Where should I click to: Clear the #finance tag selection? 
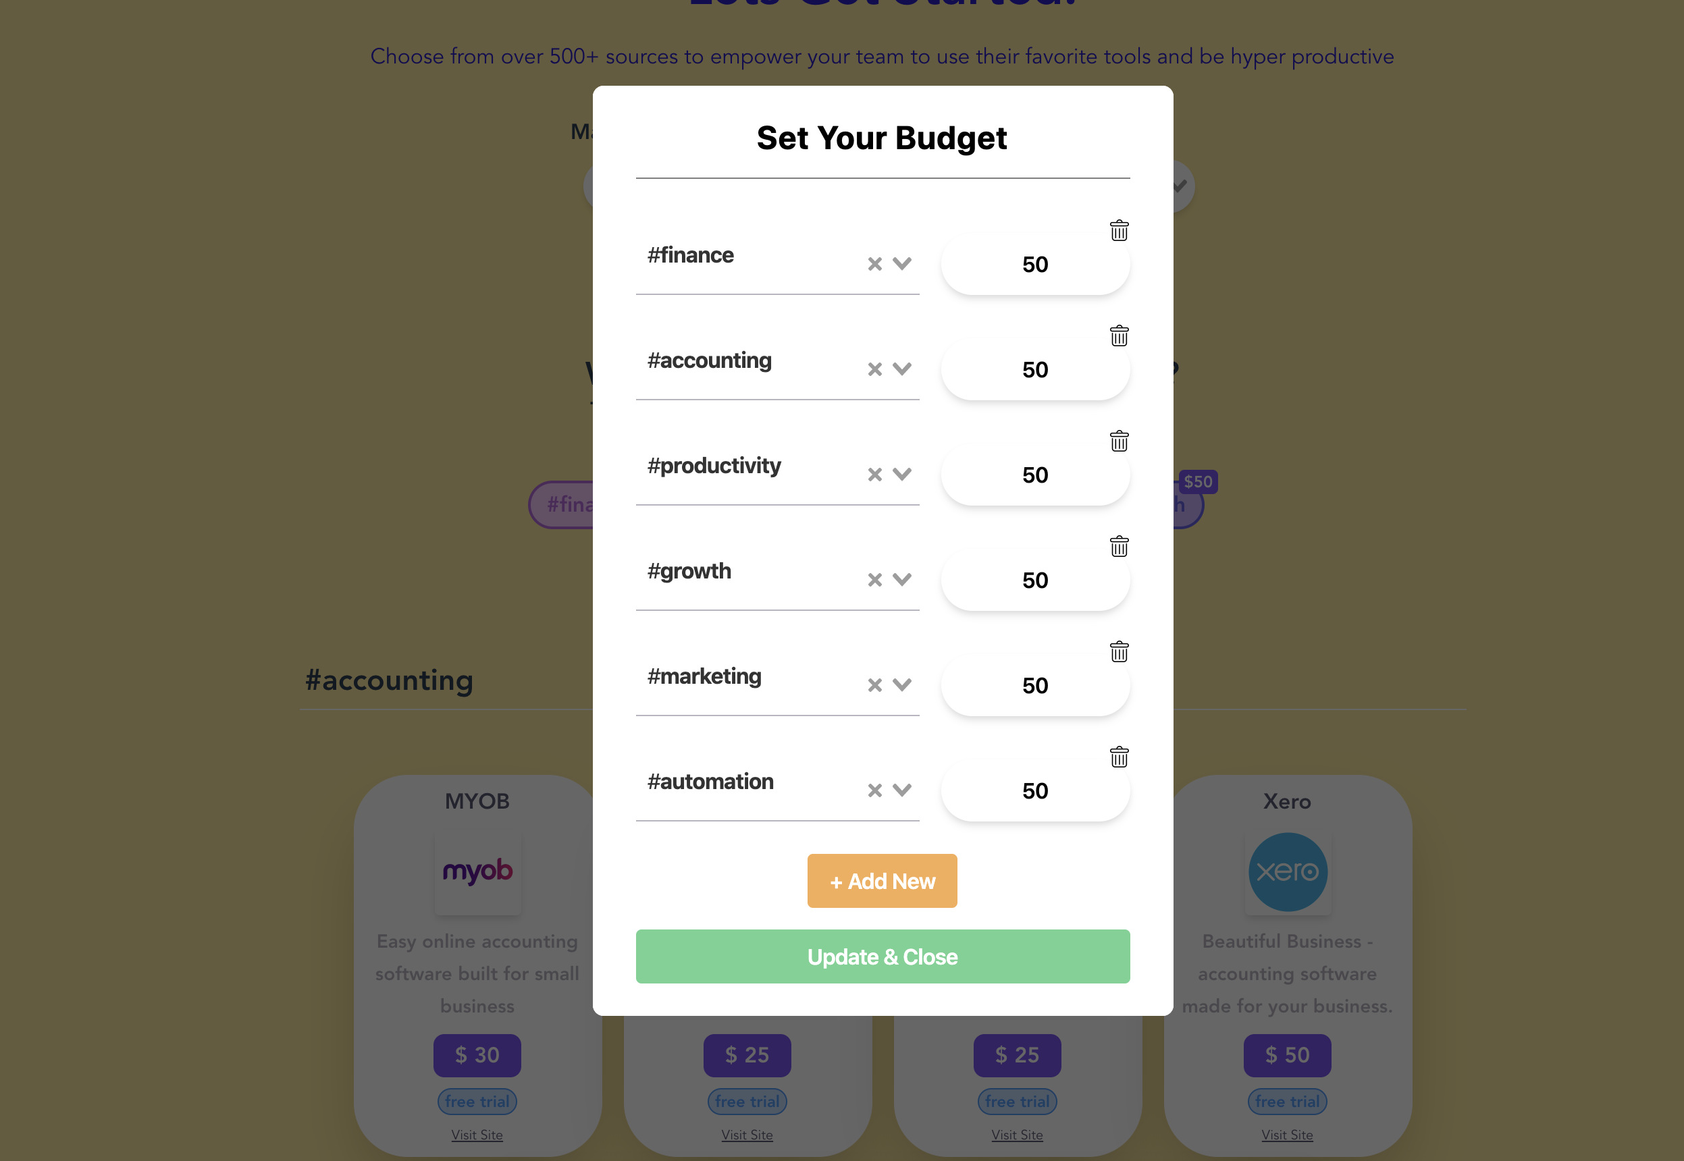[875, 264]
